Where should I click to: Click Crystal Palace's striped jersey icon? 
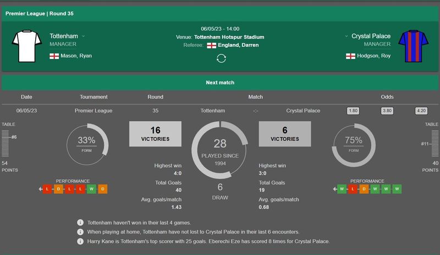coord(414,46)
